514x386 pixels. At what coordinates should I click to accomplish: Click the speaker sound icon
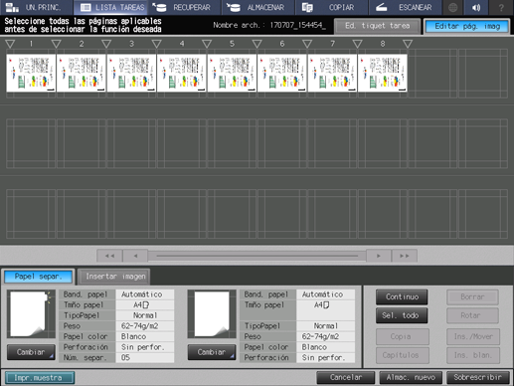coord(476,7)
